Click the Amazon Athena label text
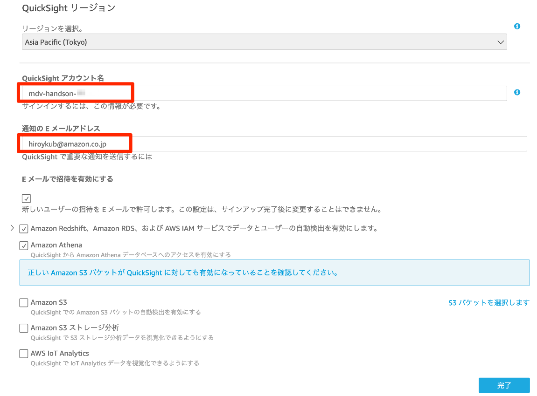Viewport: 537px width, 396px height. [x=56, y=245]
